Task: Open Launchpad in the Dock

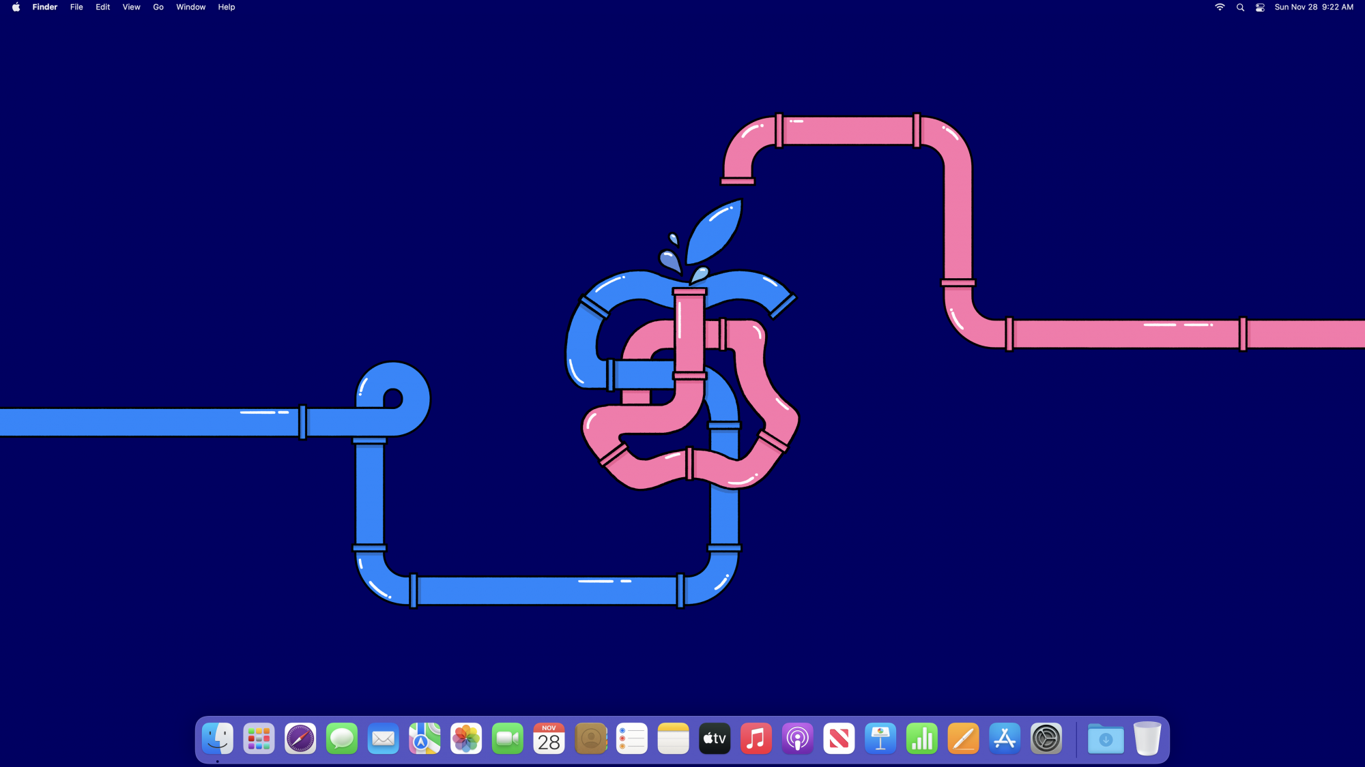Action: pos(259,739)
